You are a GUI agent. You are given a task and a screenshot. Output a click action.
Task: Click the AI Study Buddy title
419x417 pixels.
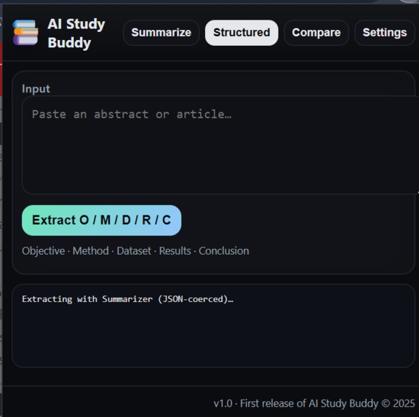[x=76, y=33]
